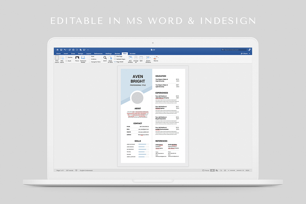Screen dimensions: 306x204
Task: Open the undo history dropdown arrow
Action: tap(67, 50)
